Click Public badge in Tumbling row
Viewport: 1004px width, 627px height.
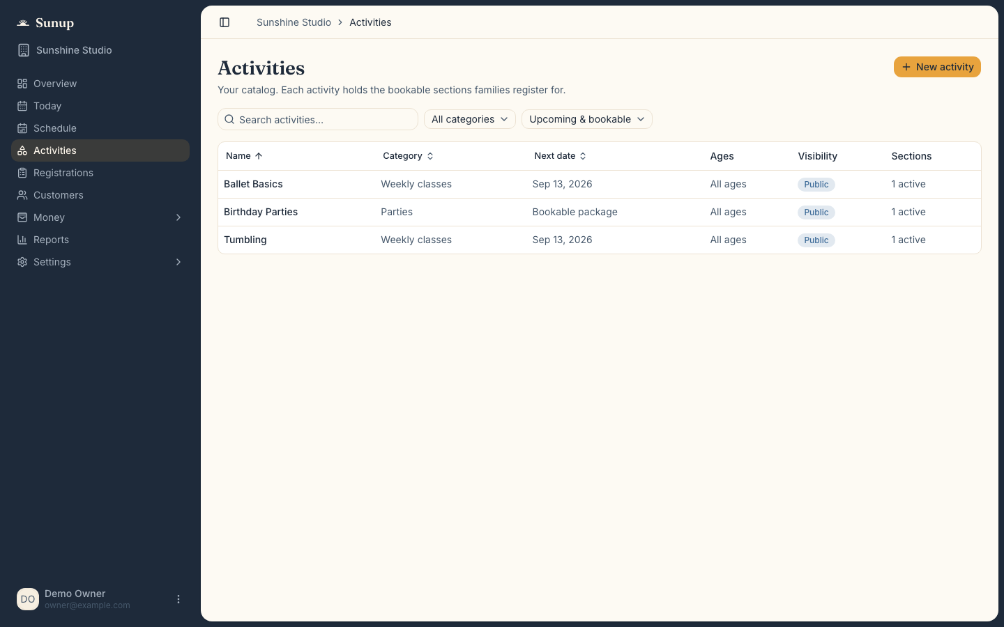point(816,240)
